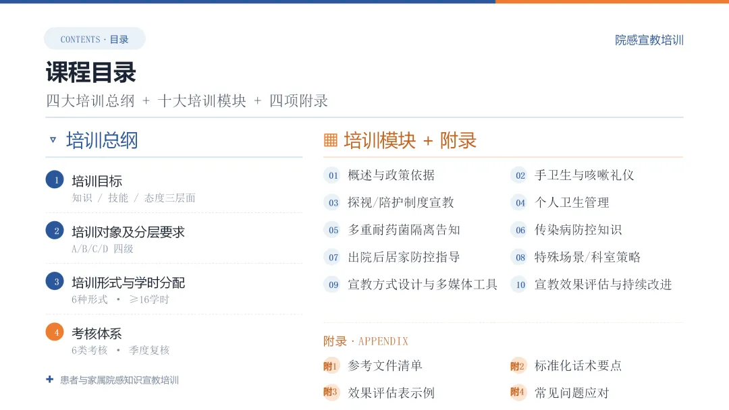
Task: Open appendix 效果评估表示例
Action: [391, 393]
